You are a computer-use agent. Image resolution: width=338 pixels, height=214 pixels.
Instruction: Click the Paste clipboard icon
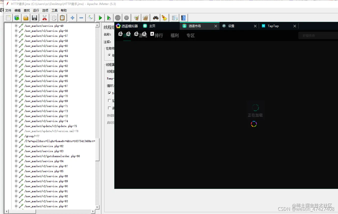62,18
